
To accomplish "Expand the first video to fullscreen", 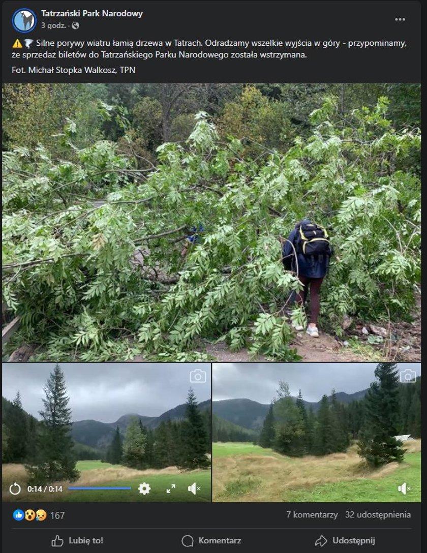I will coord(171,489).
